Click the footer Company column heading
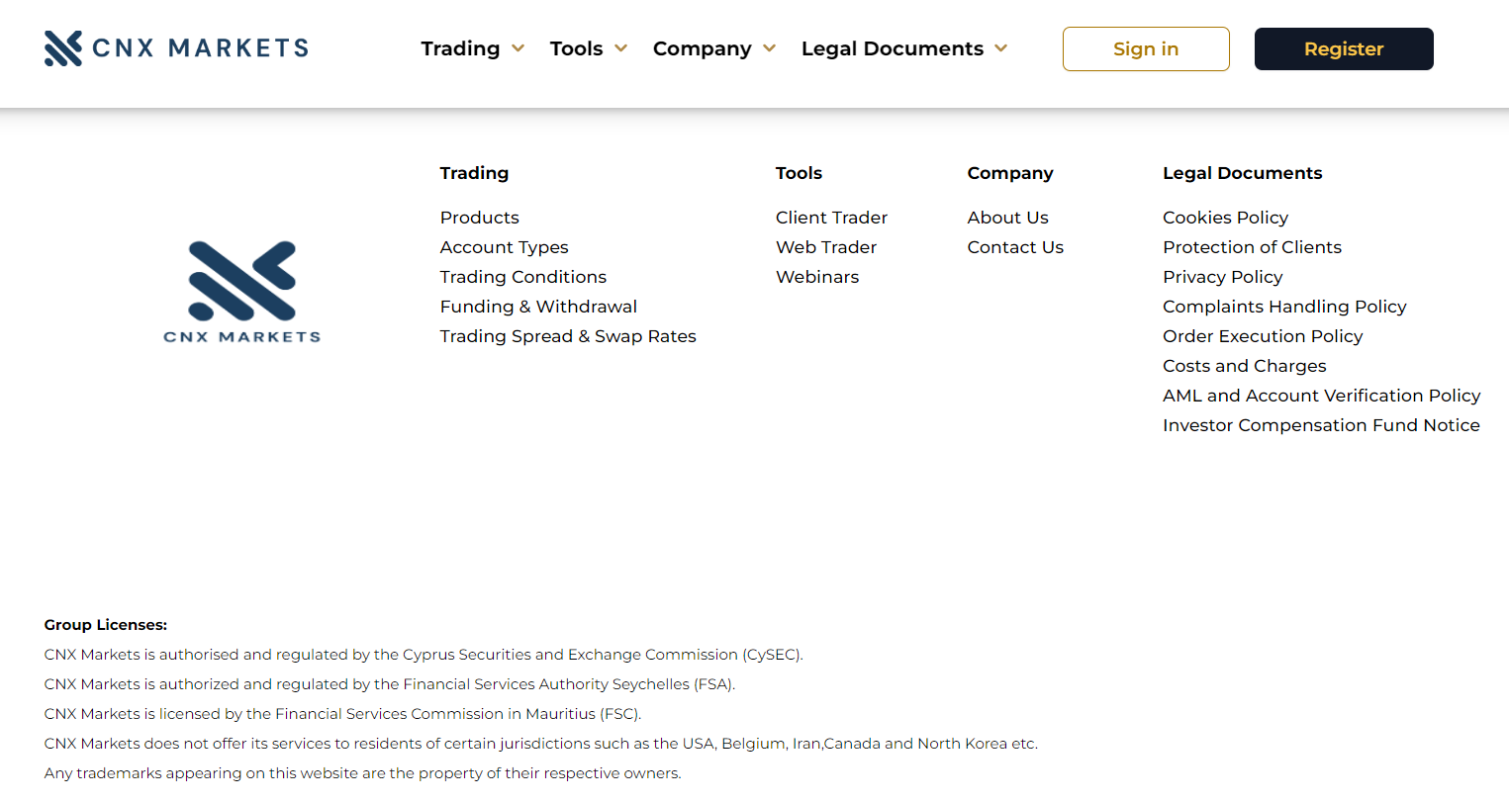Image resolution: width=1509 pixels, height=803 pixels. tap(1010, 173)
